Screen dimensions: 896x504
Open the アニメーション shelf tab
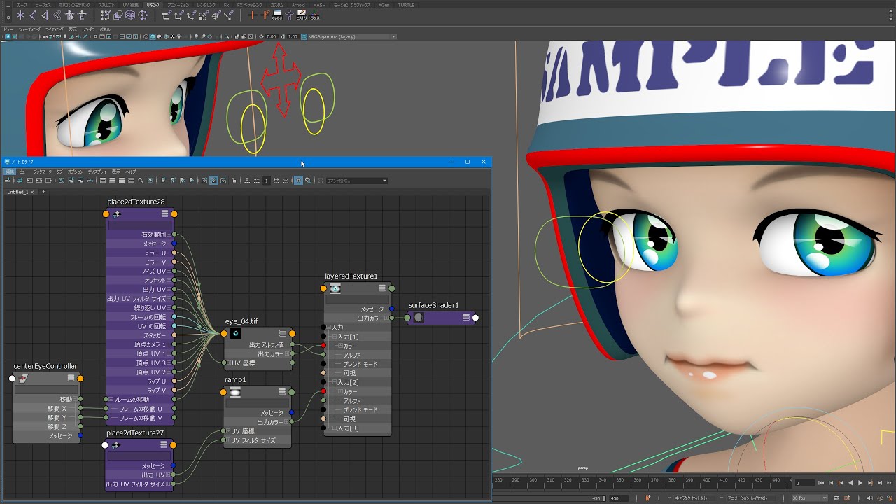178,5
